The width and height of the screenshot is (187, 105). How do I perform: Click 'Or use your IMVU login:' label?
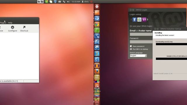[141, 26]
